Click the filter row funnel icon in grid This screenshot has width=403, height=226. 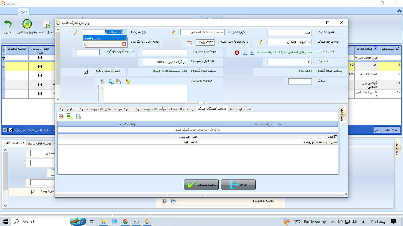(x=4, y=59)
